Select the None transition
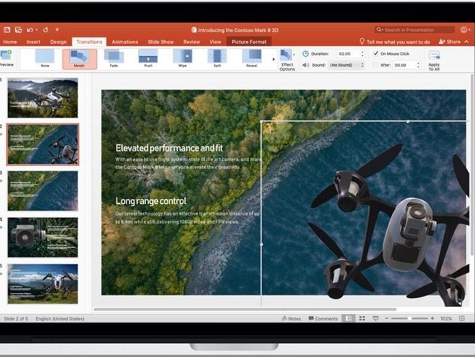This screenshot has width=475, height=357. tap(45, 58)
